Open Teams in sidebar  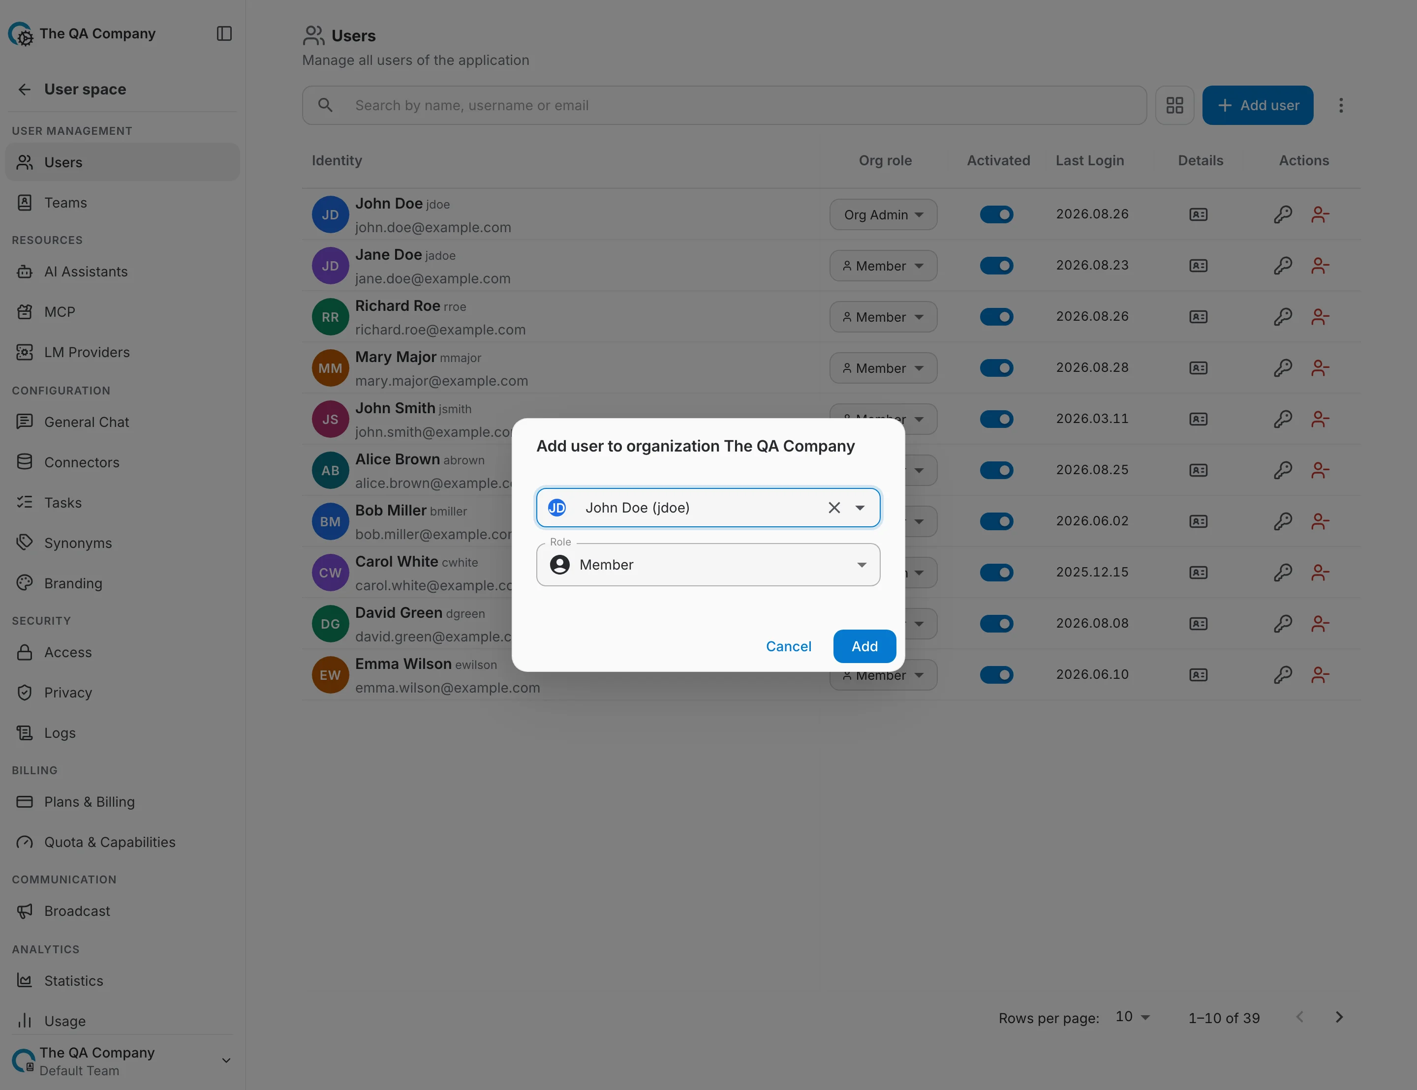point(122,203)
